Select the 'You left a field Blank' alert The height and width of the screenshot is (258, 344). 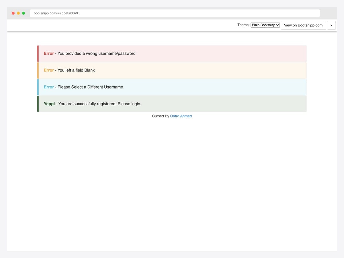172,70
